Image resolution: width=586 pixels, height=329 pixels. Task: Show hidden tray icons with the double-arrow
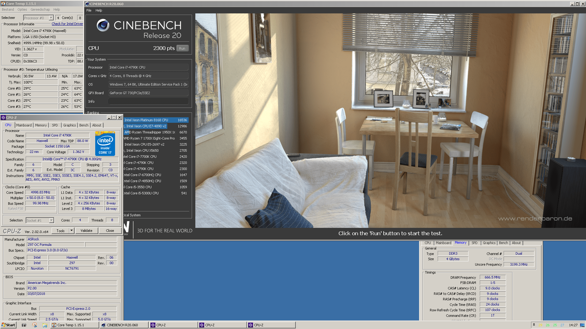click(534, 325)
